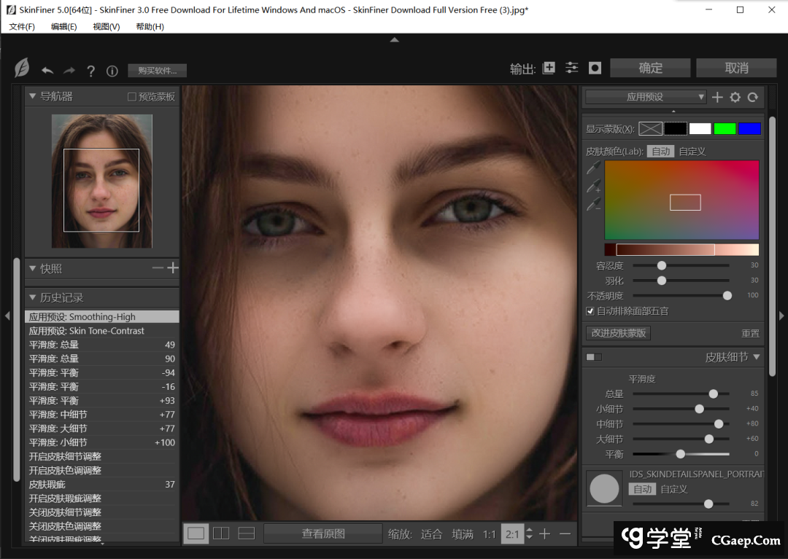Open the 帮助(H) menu
The width and height of the screenshot is (788, 559).
[x=150, y=26]
